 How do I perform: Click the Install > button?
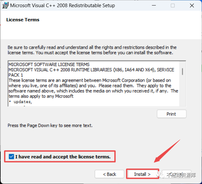(142, 174)
